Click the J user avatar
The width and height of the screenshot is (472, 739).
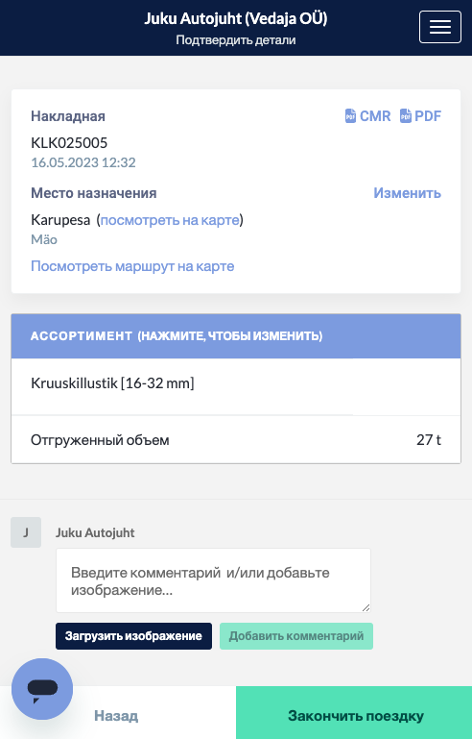pos(26,532)
